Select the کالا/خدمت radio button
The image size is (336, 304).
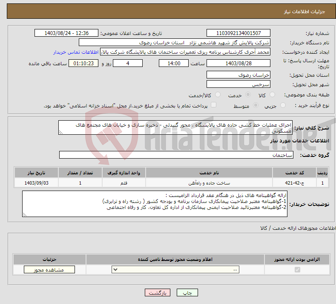pyautogui.click(x=218, y=95)
